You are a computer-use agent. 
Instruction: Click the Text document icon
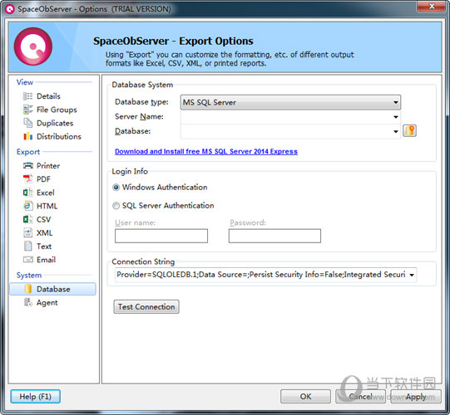click(x=27, y=246)
